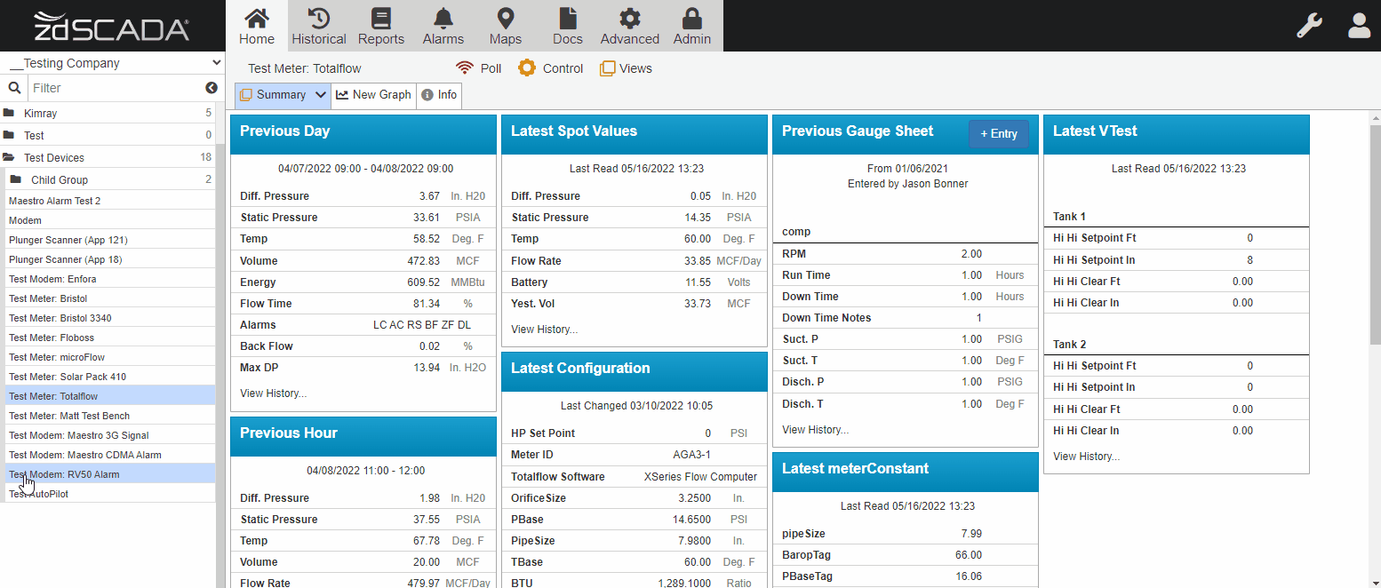Open the user account icon
Image resolution: width=1381 pixels, height=588 pixels.
(x=1359, y=25)
